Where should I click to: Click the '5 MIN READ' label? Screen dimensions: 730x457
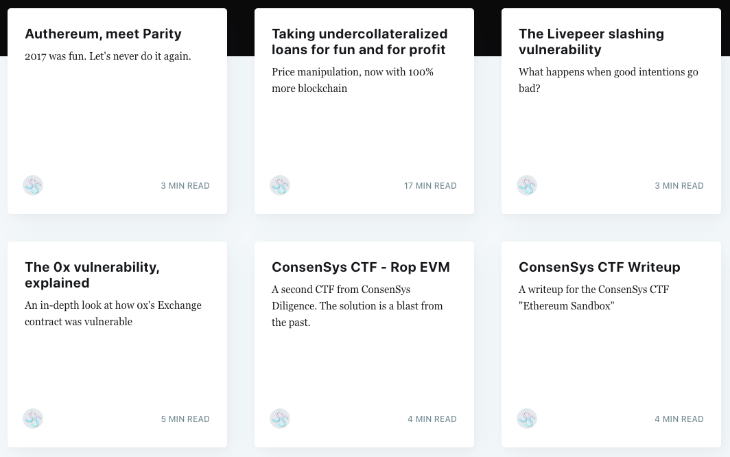(185, 419)
